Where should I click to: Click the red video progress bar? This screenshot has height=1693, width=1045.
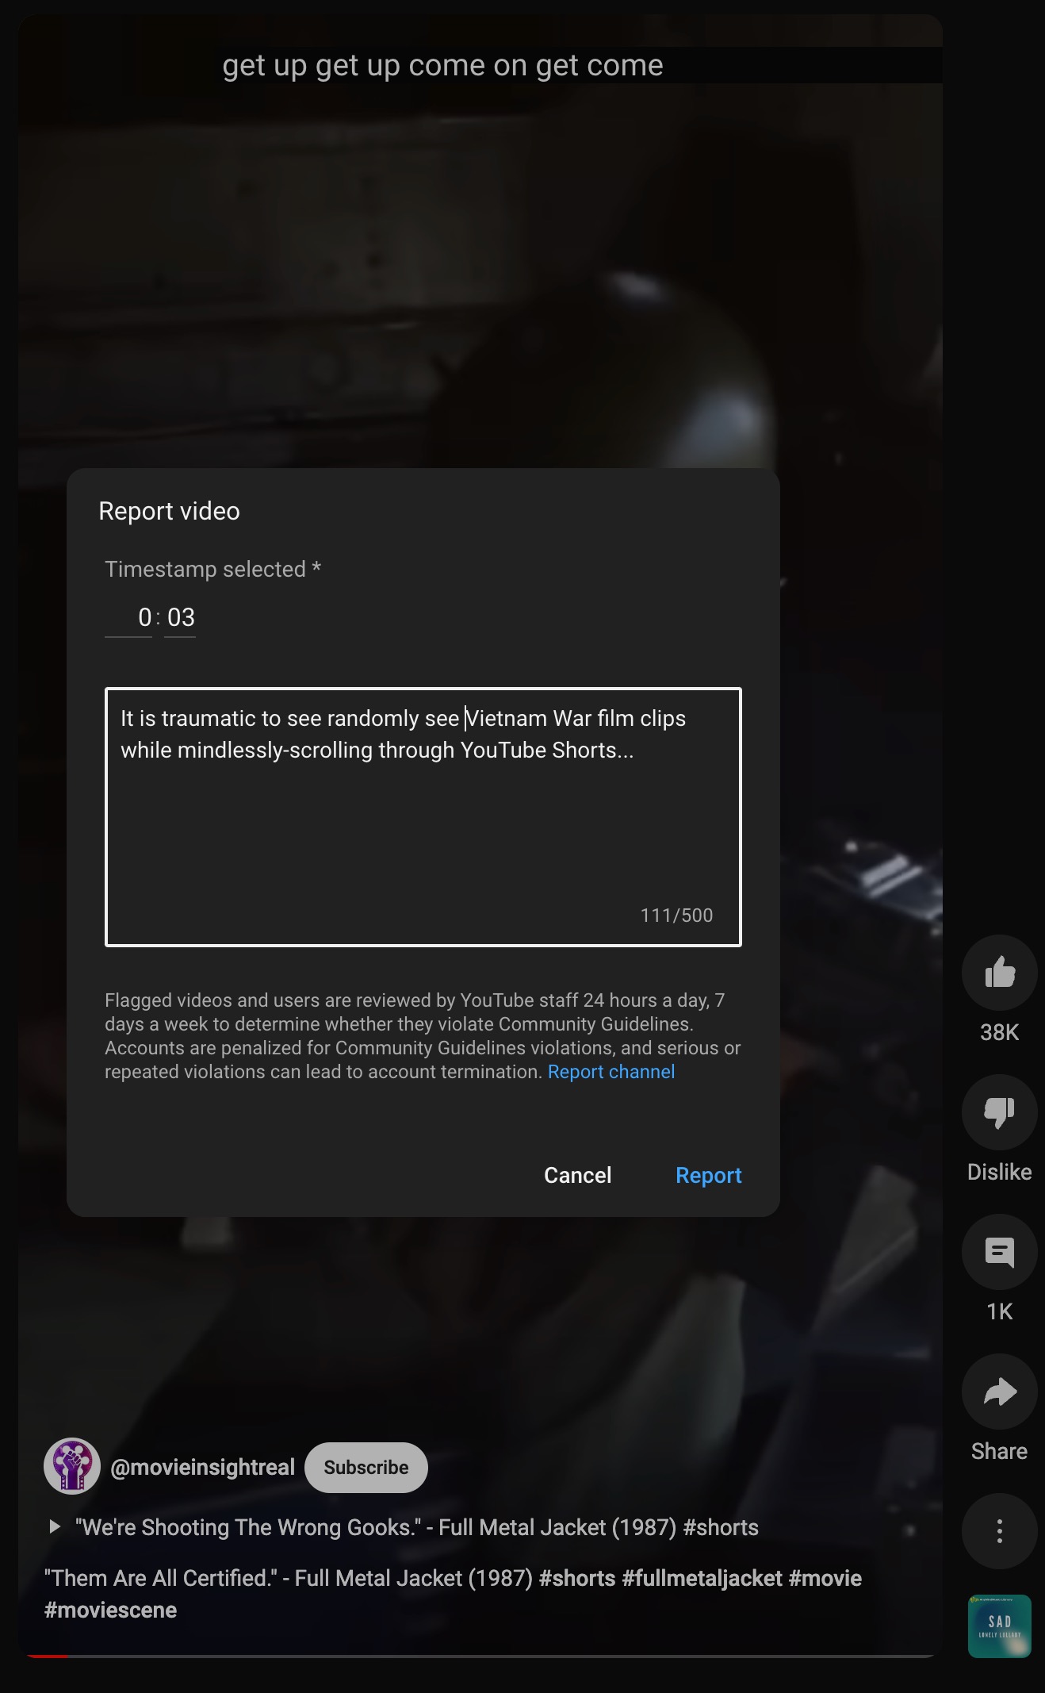[x=48, y=1656]
